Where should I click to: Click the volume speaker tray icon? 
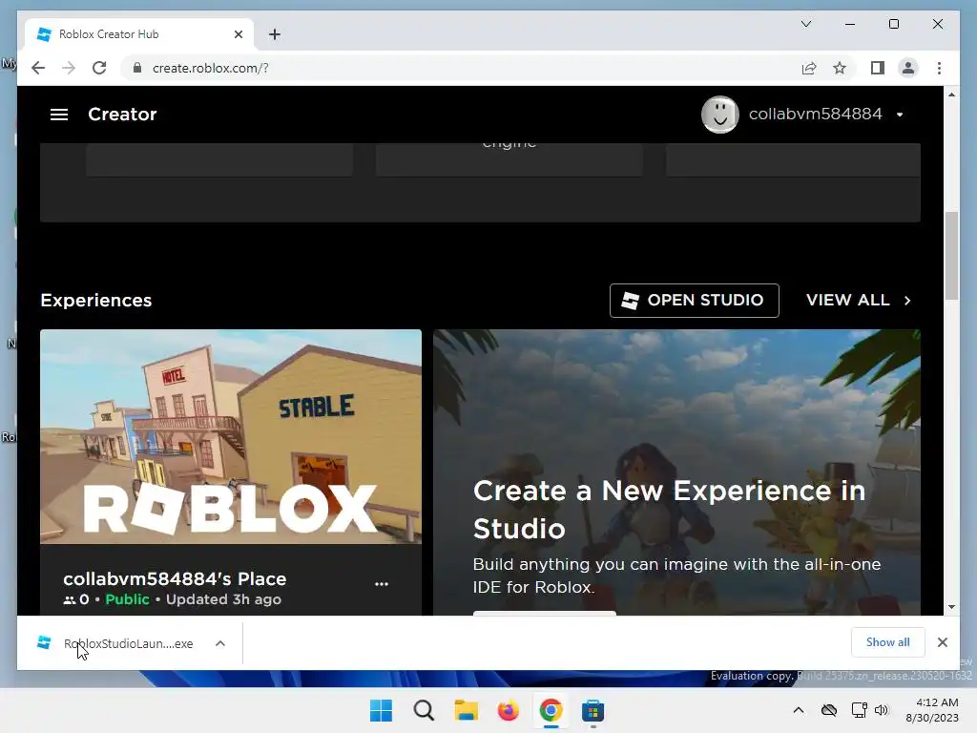click(881, 710)
